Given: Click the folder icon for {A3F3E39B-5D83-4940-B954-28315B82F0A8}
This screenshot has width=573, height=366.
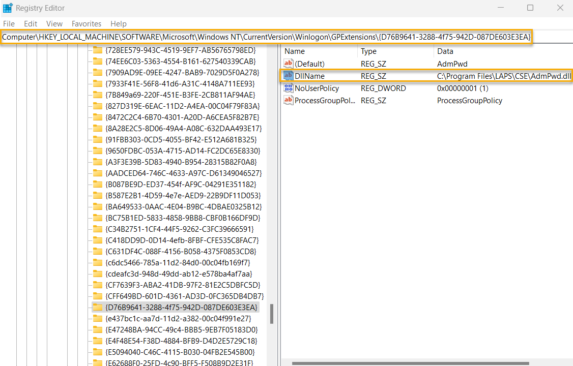Looking at the screenshot, I should click(99, 162).
